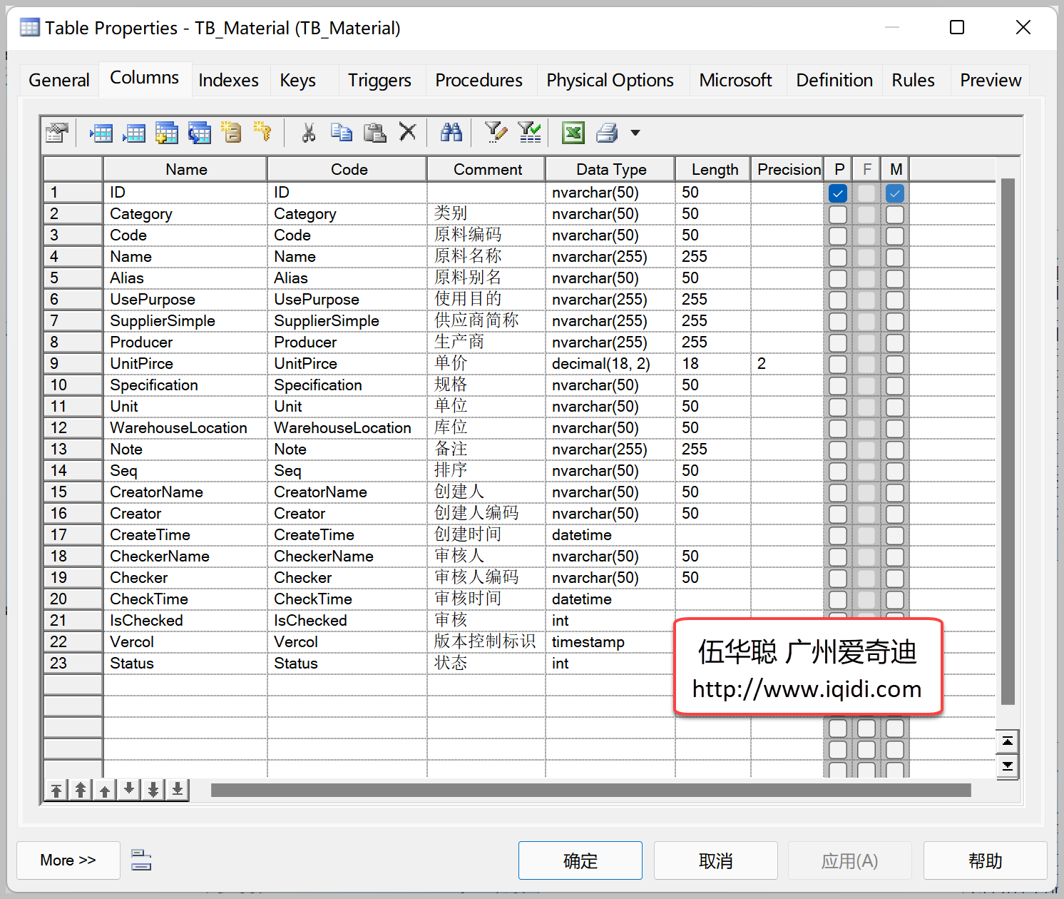
Task: Open the Preview tab
Action: (990, 80)
